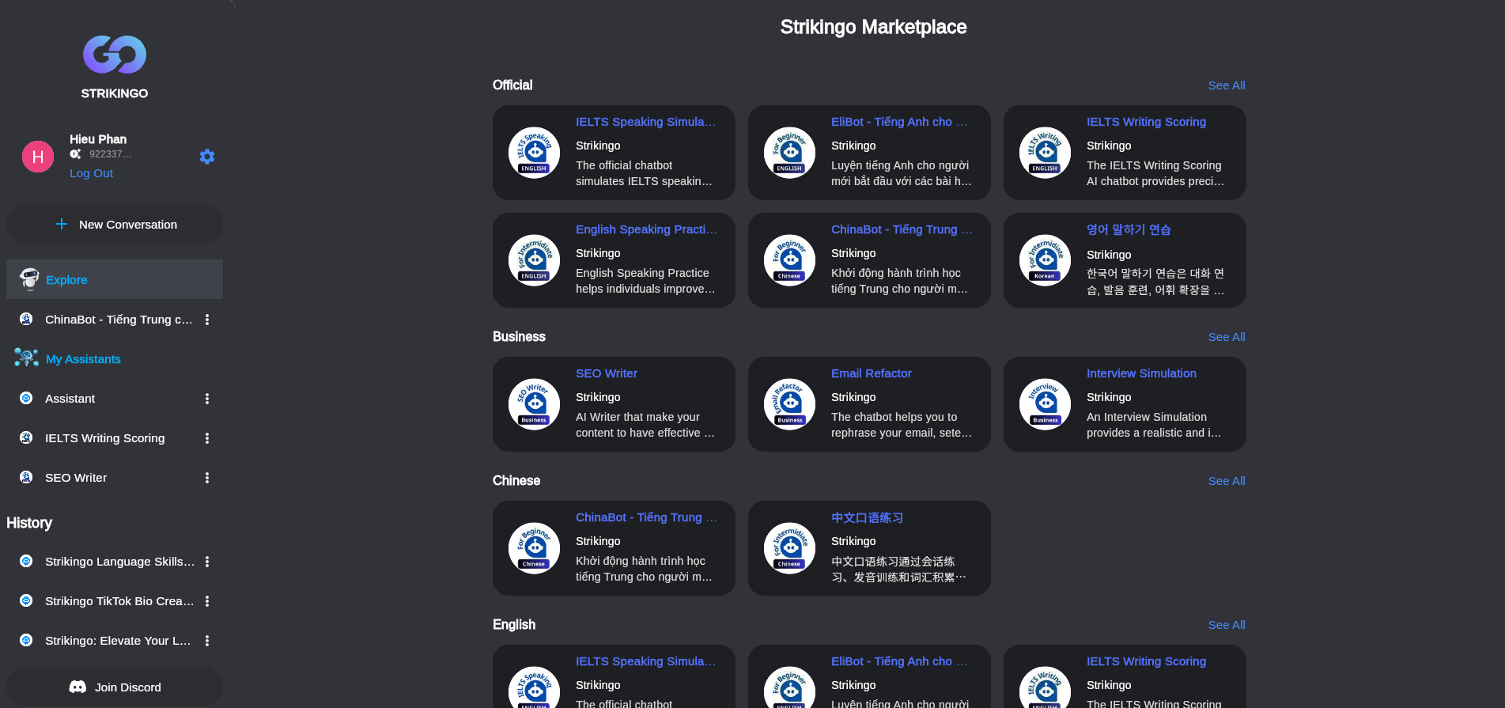Click the Explore robot icon
The image size is (1505, 708).
point(29,278)
